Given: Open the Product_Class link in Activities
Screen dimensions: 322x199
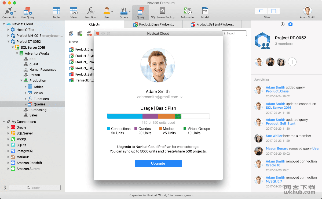Looking at the screenshot, I should [x=277, y=91].
